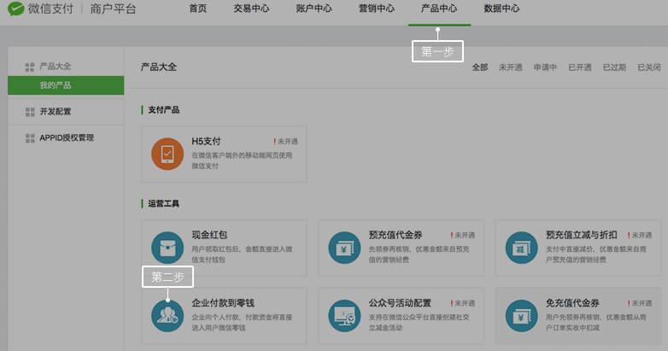The height and width of the screenshot is (351, 668).
Task: Open the H5支付 product icon
Action: click(x=167, y=154)
